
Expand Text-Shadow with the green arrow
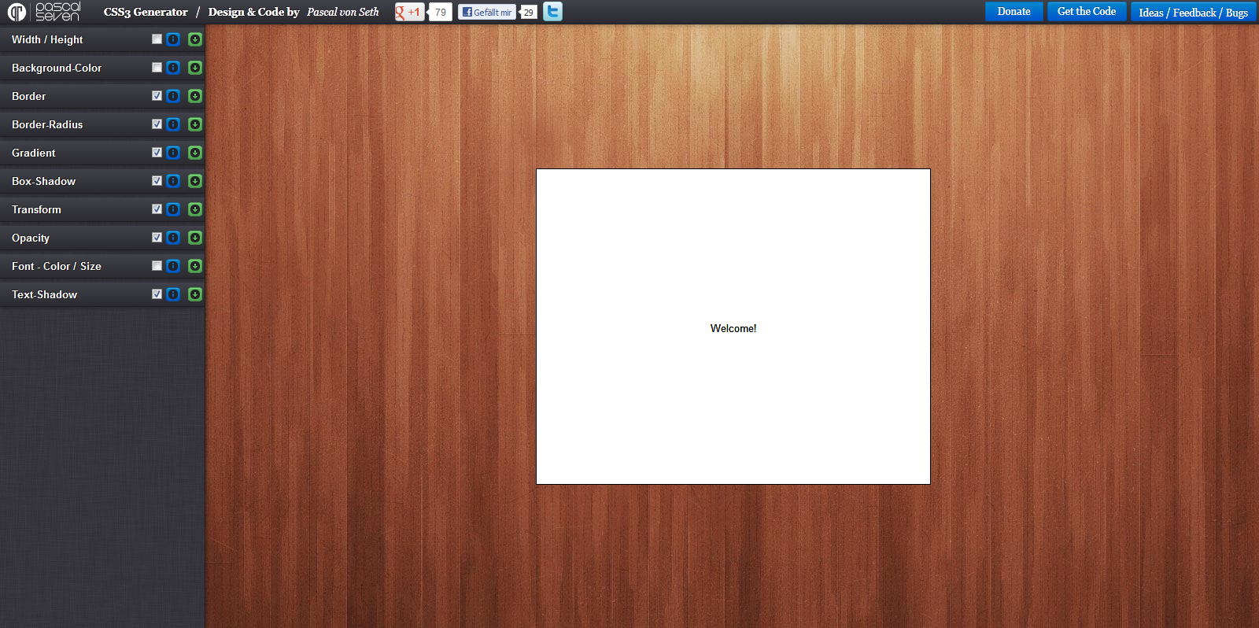195,294
